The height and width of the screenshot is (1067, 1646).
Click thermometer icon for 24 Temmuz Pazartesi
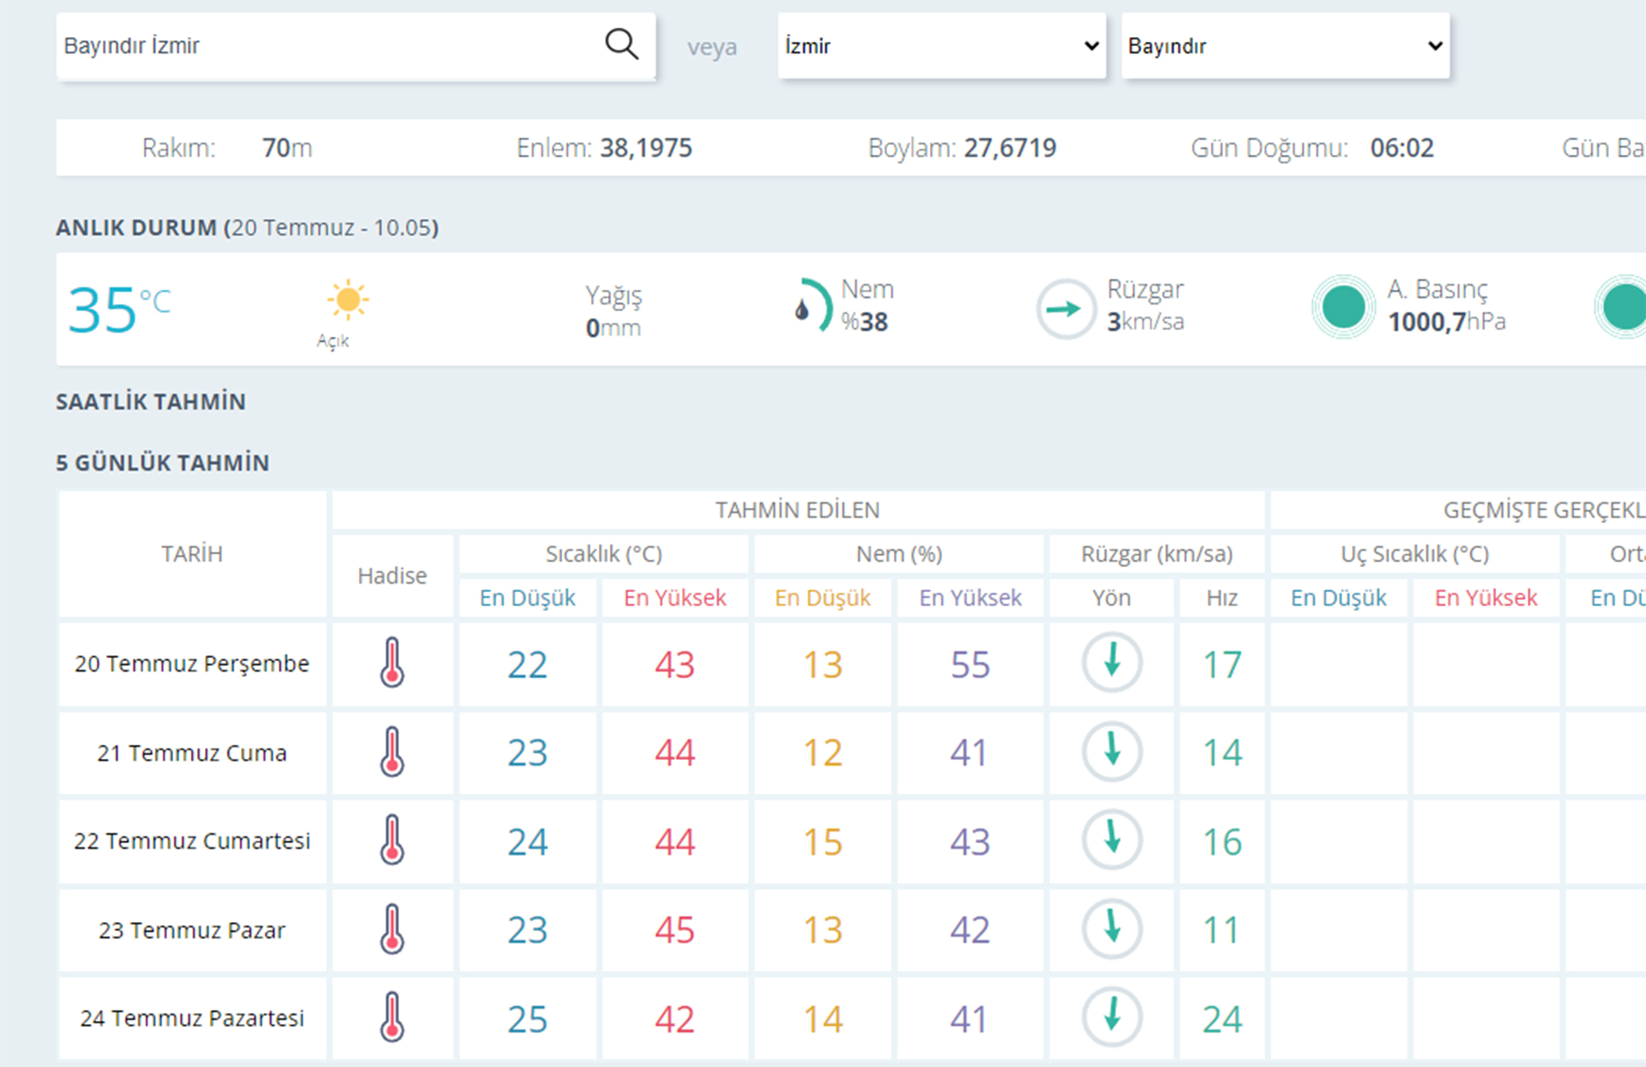392,1017
